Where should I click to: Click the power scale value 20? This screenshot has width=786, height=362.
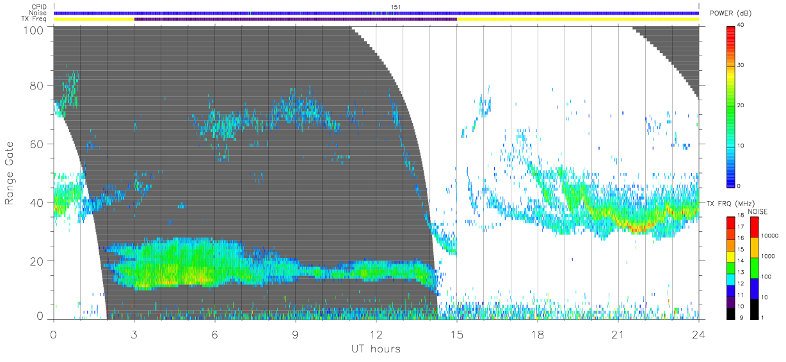[741, 106]
